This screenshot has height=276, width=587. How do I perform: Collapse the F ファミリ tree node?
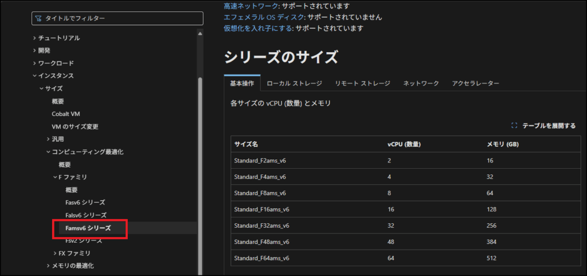point(55,177)
